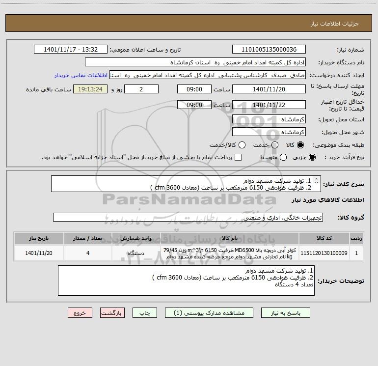378x366 pixels.
Task: Select the کالا/خدمت radio button
Action: tap(242, 145)
